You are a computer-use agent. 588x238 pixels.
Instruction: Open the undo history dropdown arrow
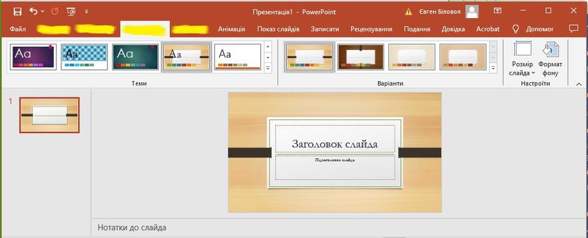point(43,12)
